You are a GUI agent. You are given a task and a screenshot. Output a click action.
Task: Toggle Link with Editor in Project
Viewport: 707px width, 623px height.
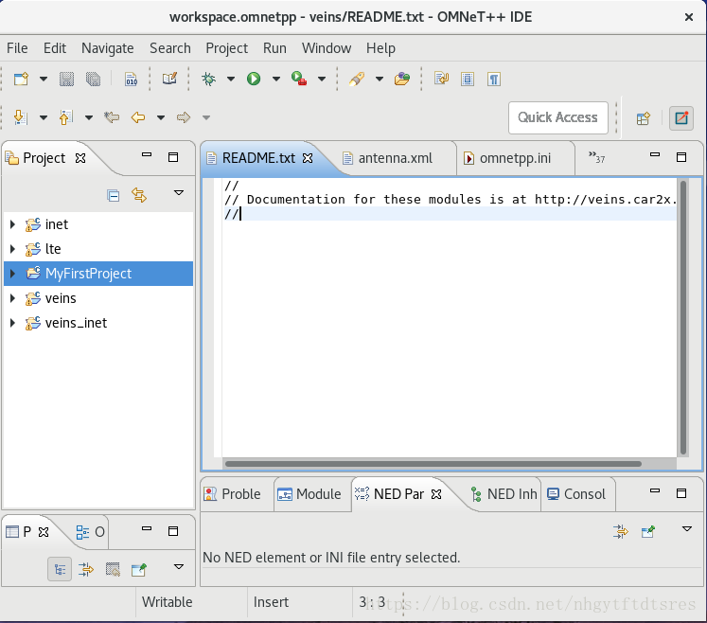(x=139, y=195)
